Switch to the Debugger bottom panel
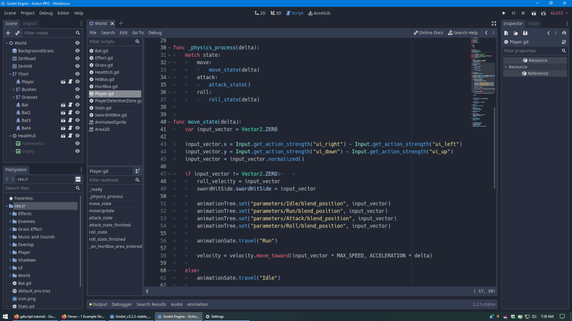 pyautogui.click(x=121, y=304)
